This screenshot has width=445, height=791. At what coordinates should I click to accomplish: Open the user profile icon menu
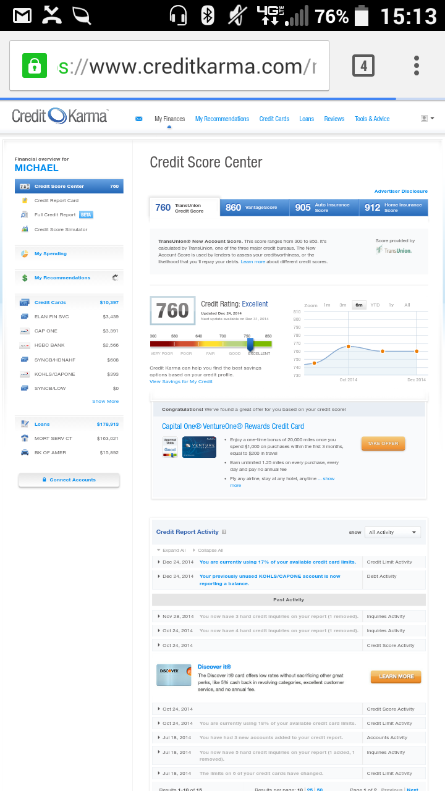(427, 118)
